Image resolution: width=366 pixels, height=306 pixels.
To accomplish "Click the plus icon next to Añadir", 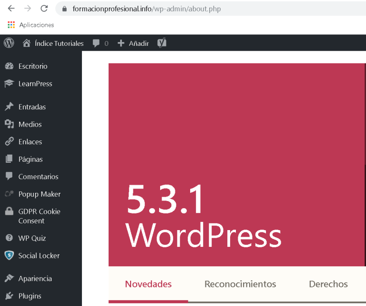I will click(121, 43).
